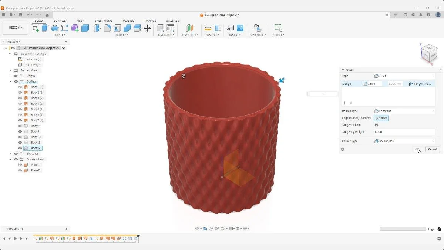Select the Extrude tool in Create toolbar
The image size is (444, 250).
[44, 28]
